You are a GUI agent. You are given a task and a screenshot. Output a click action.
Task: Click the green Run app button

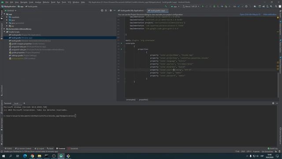coord(203,6)
